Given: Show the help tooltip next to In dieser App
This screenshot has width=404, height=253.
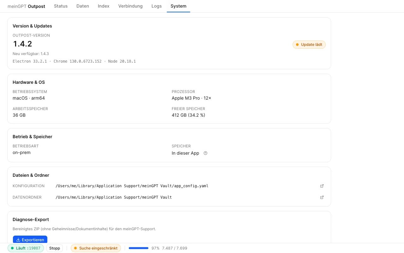Looking at the screenshot, I should (205, 153).
